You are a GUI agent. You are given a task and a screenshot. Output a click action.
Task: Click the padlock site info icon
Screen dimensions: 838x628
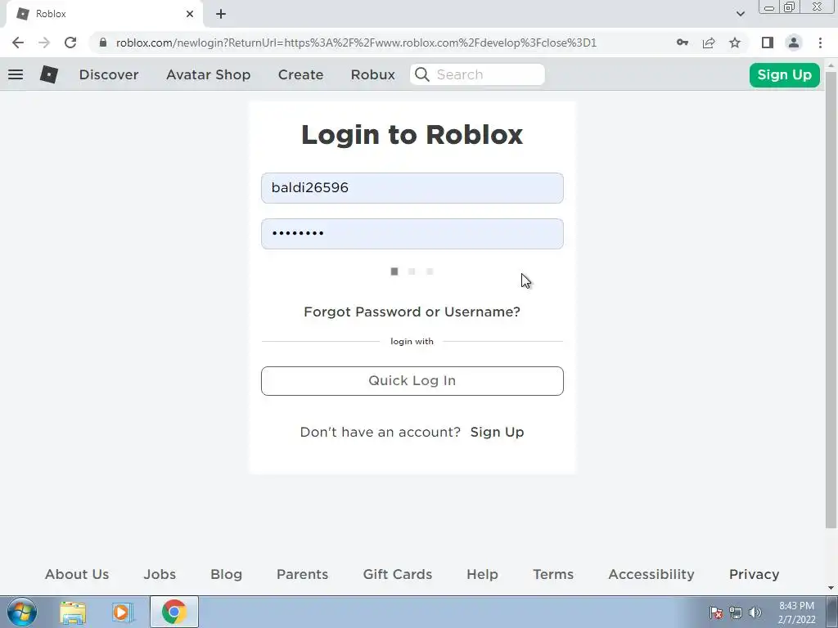click(x=102, y=43)
